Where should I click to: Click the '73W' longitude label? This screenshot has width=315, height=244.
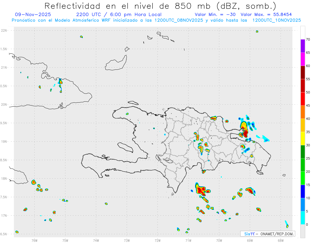click(x=127, y=240)
